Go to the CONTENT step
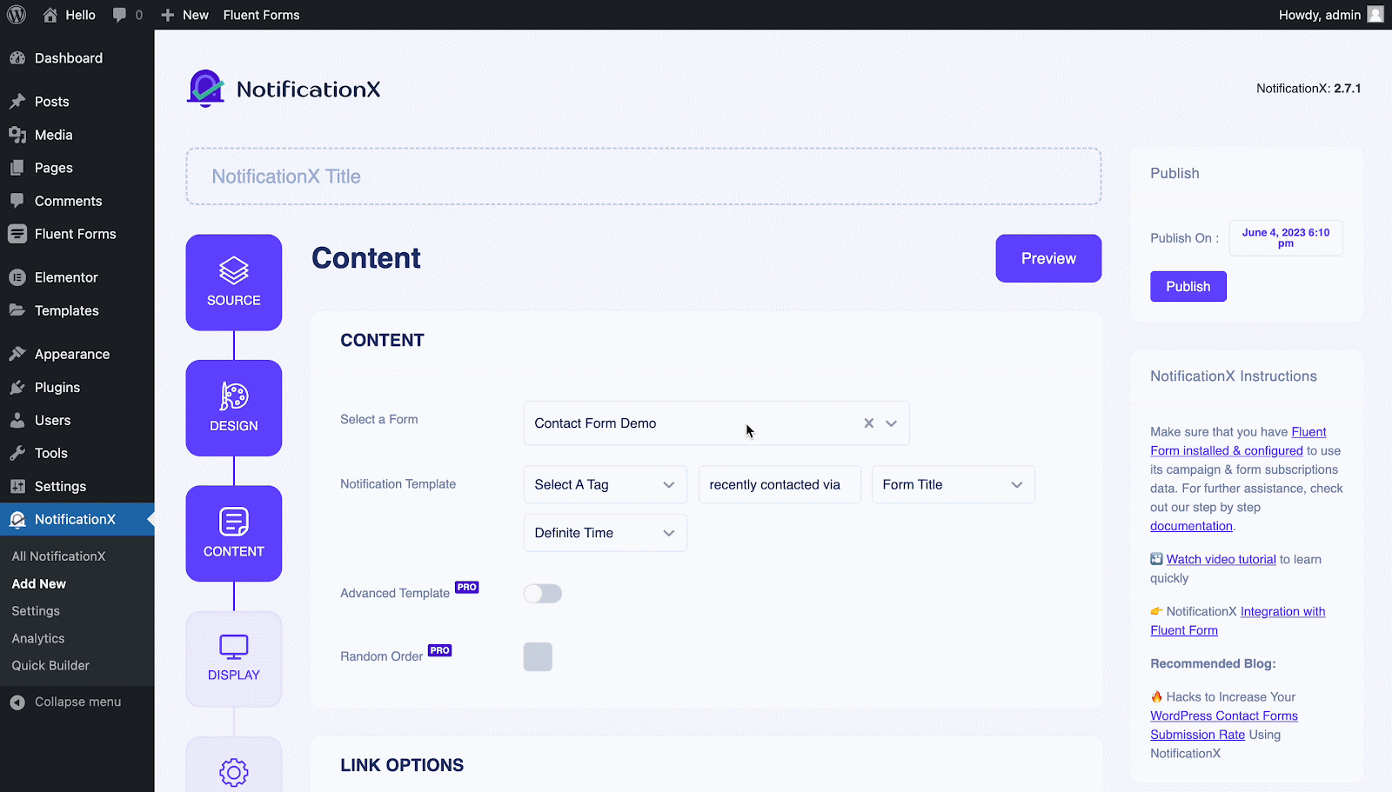Image resolution: width=1392 pixels, height=792 pixels. point(234,533)
